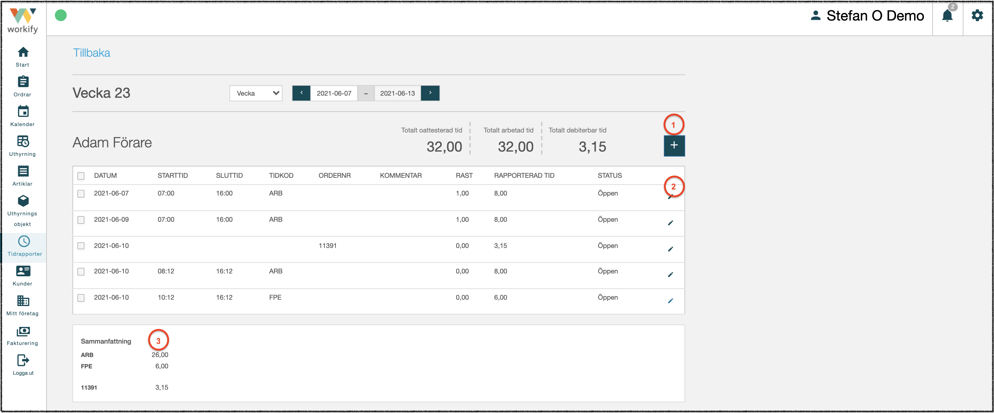994x413 pixels.
Task: Click the 08:12 start time cell
Action: [x=166, y=271]
